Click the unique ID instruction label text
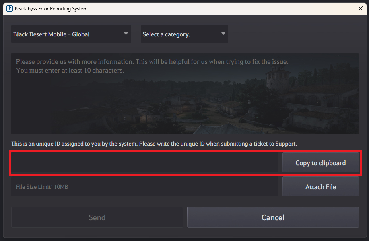Image resolution: width=369 pixels, height=241 pixels. click(x=154, y=144)
